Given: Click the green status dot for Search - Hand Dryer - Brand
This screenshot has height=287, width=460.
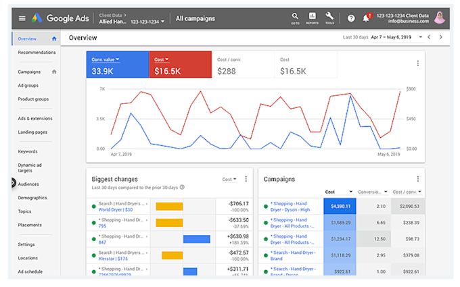Looking at the screenshot, I should [x=266, y=255].
